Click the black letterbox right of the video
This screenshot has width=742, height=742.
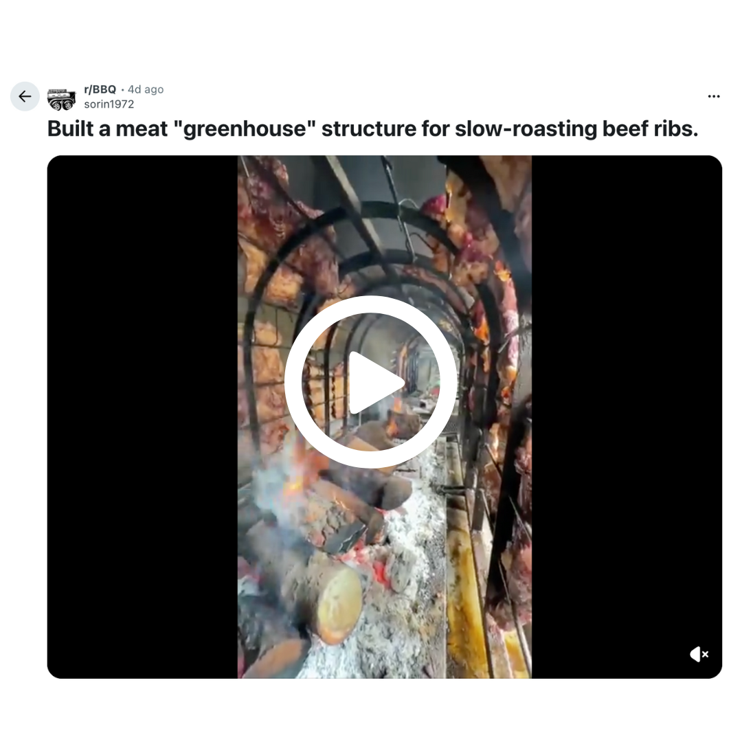pos(627,416)
